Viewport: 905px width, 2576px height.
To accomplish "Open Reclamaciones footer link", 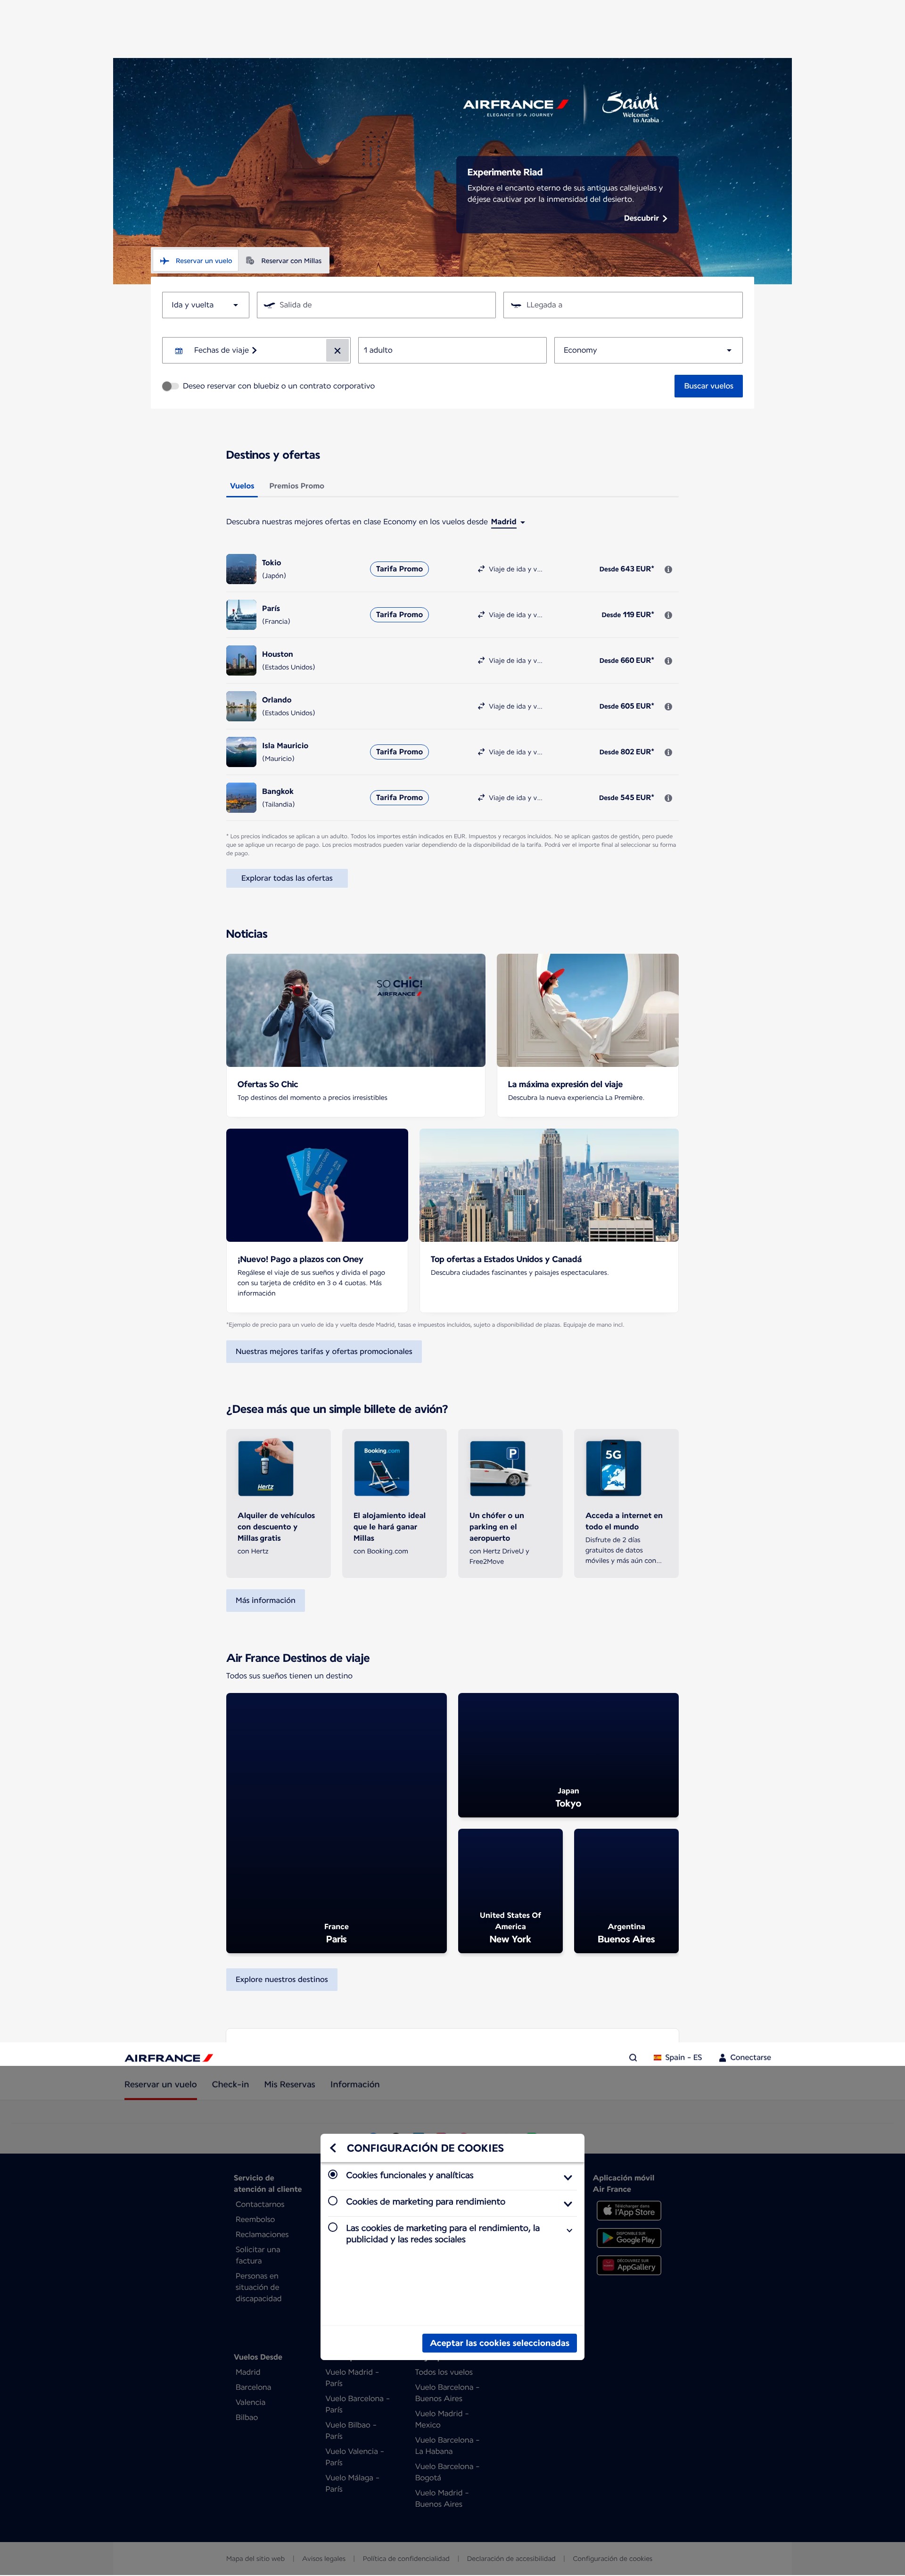I will (262, 2234).
